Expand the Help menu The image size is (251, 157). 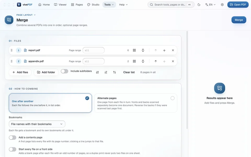[123, 5]
